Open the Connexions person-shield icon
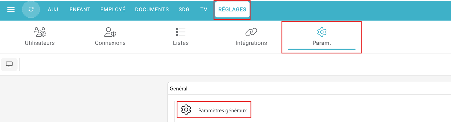The height and width of the screenshot is (122, 451). click(x=110, y=32)
